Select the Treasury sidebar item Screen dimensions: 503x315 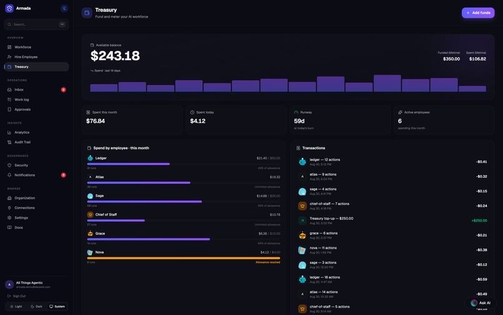coord(37,67)
